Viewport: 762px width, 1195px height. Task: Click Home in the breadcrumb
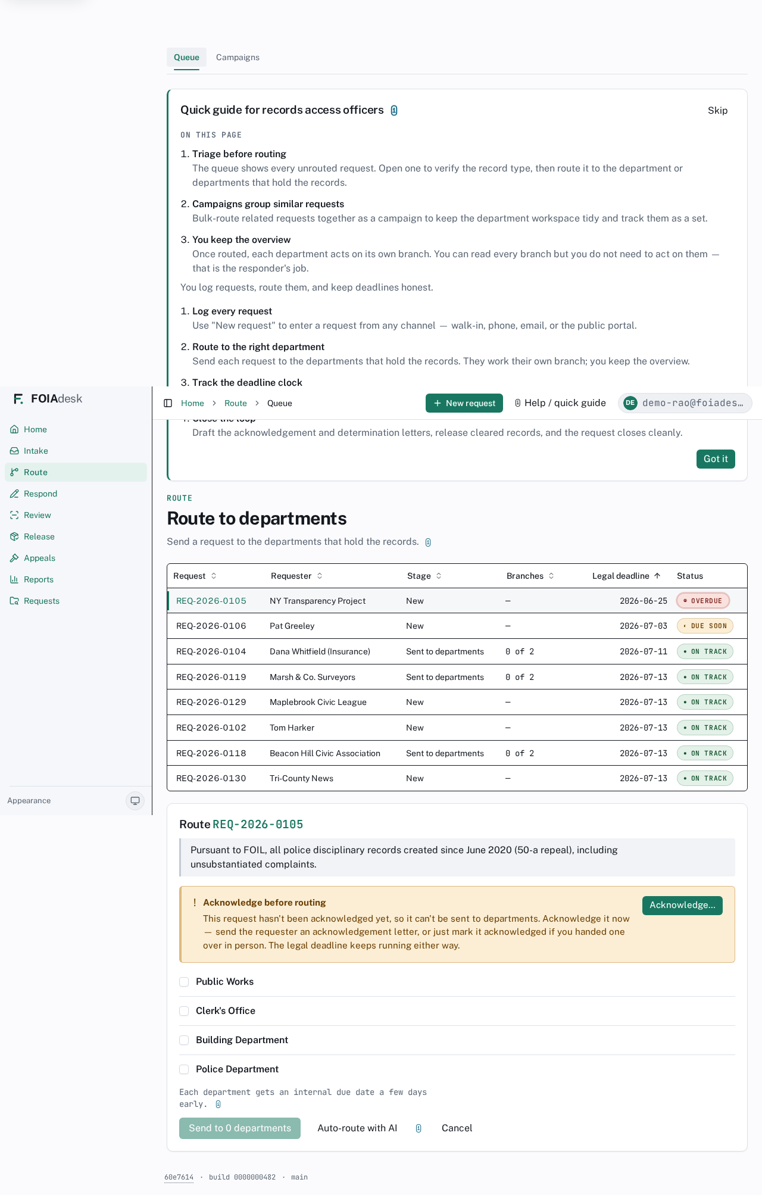point(192,403)
